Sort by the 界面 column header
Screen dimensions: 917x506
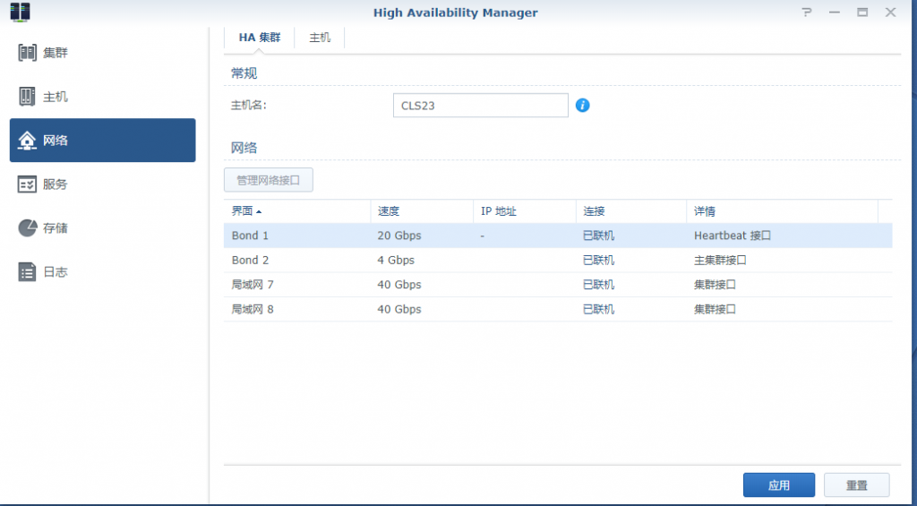[x=297, y=211]
